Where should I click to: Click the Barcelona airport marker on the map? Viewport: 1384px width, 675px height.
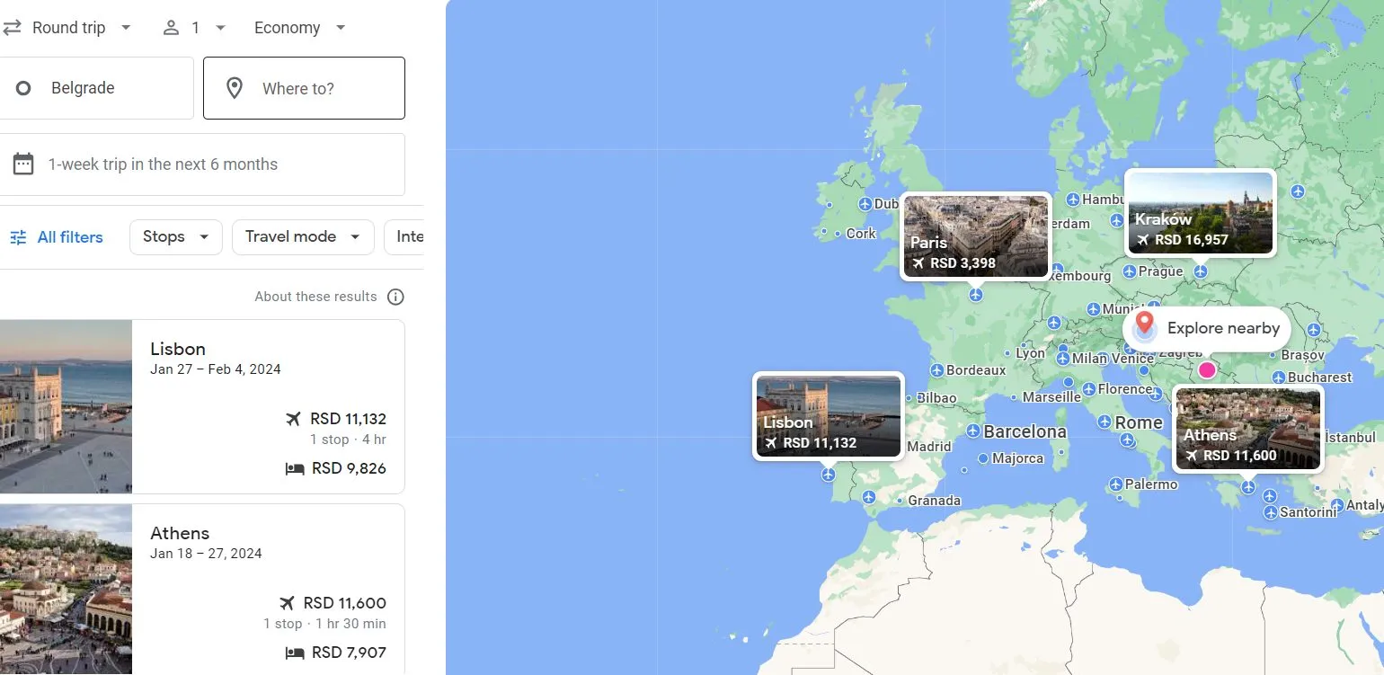click(x=972, y=431)
